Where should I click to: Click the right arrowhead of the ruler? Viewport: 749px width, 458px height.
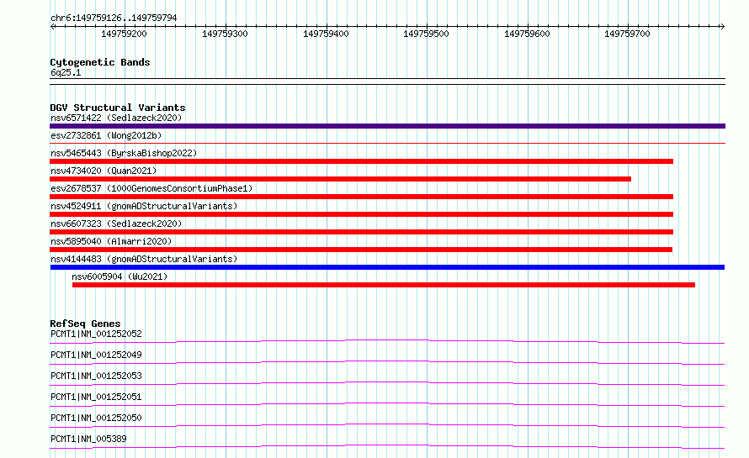(x=722, y=27)
